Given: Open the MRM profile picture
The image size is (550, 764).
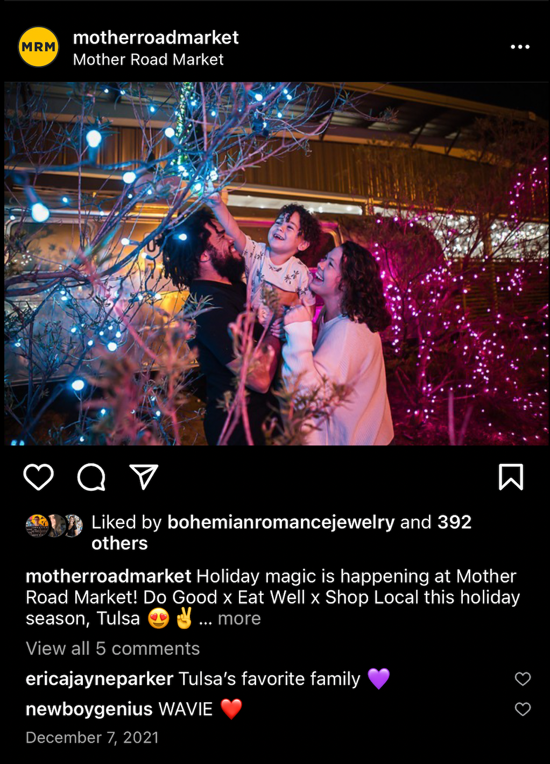Looking at the screenshot, I should pyautogui.click(x=39, y=47).
